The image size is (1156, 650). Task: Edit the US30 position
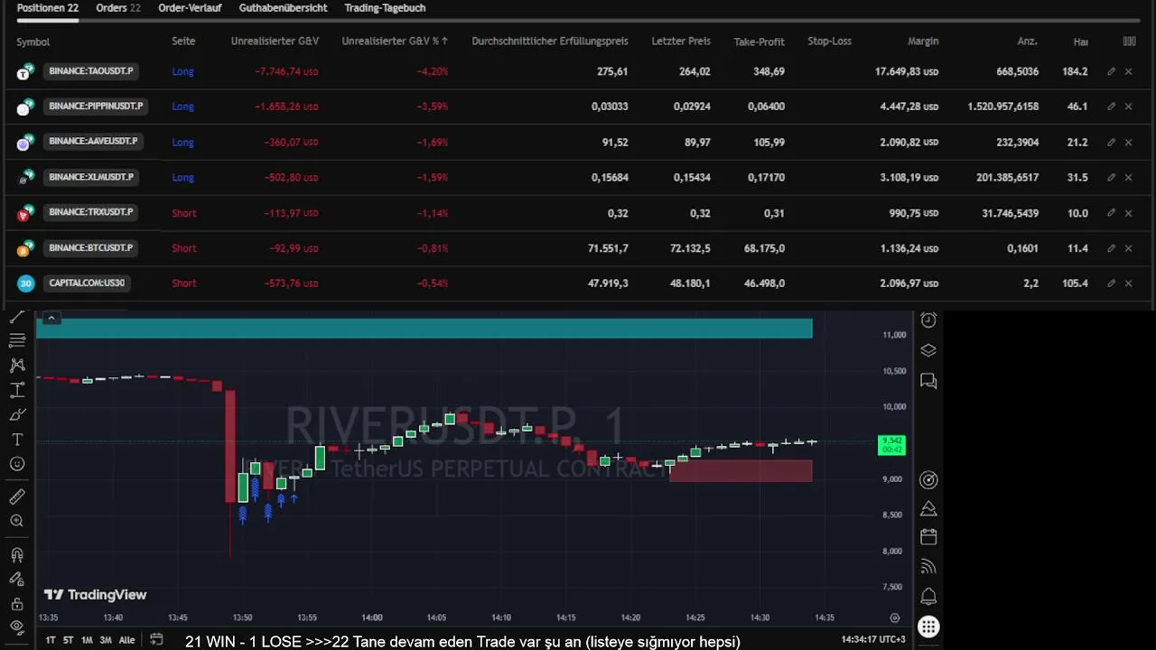pos(1111,283)
